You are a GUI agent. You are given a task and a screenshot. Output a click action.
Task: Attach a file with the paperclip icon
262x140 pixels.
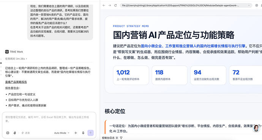point(15,133)
